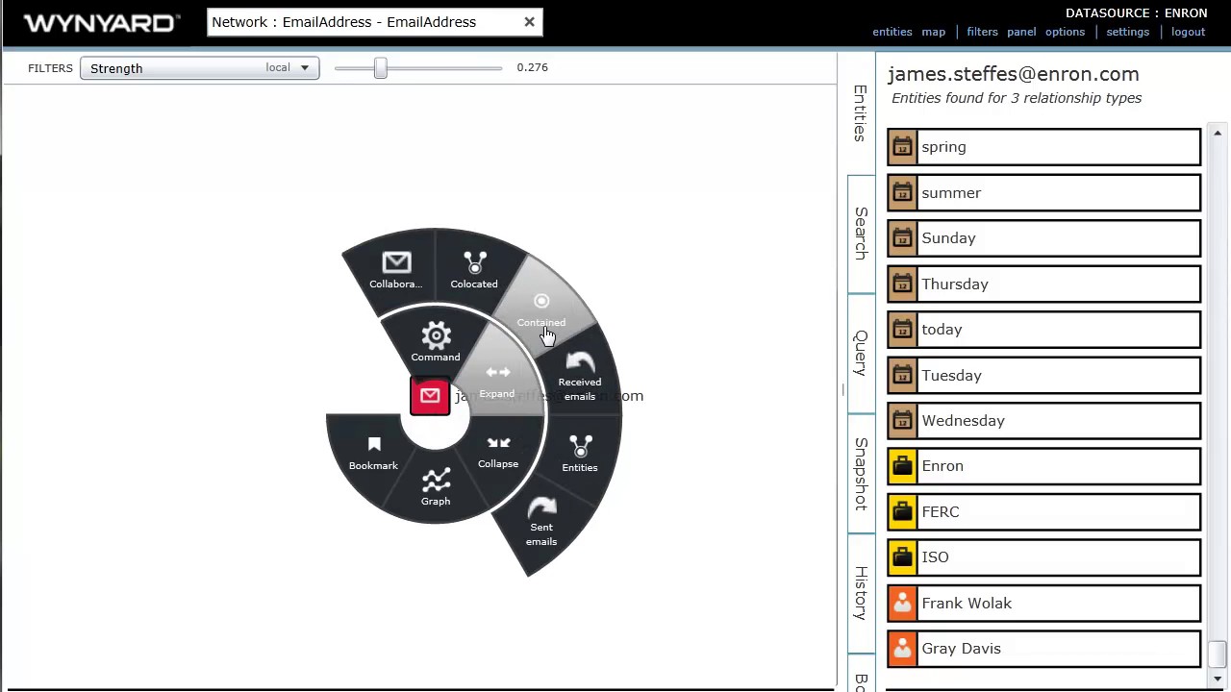Click the FERC organization briefcase icon

click(902, 512)
